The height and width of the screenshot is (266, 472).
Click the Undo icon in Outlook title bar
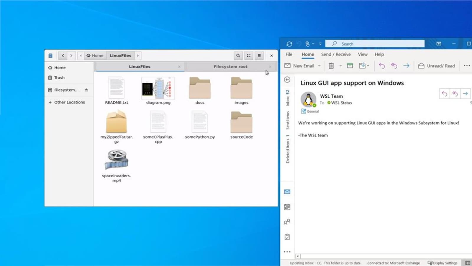(299, 44)
